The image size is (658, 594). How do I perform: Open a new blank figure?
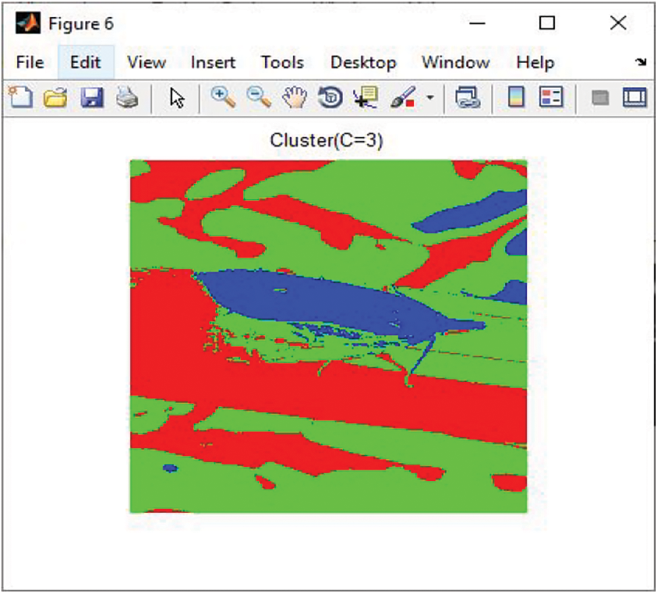pyautogui.click(x=22, y=97)
